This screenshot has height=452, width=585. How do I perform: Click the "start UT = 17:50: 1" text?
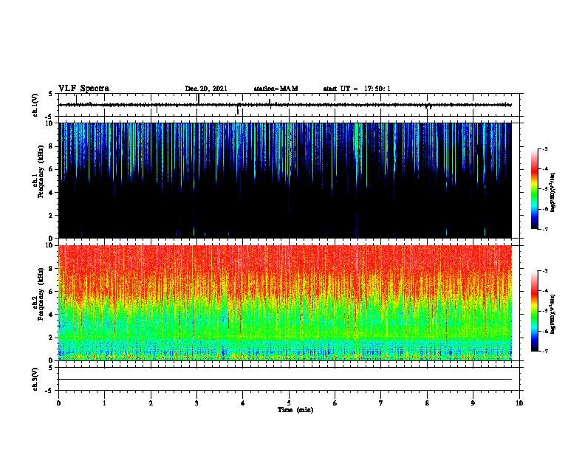[x=357, y=89]
